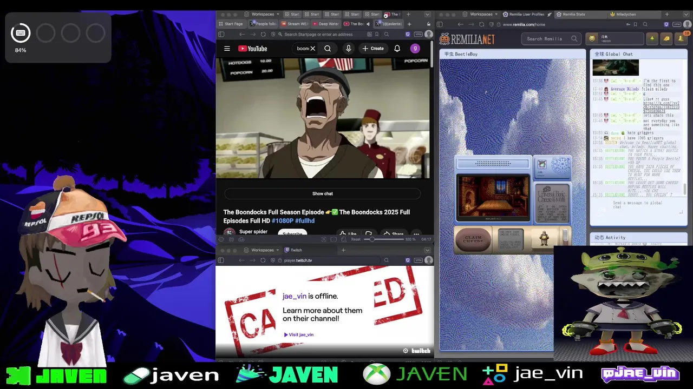Open RemiliaNET notifications bell with badge
This screenshot has height=389, width=693.
click(681, 38)
